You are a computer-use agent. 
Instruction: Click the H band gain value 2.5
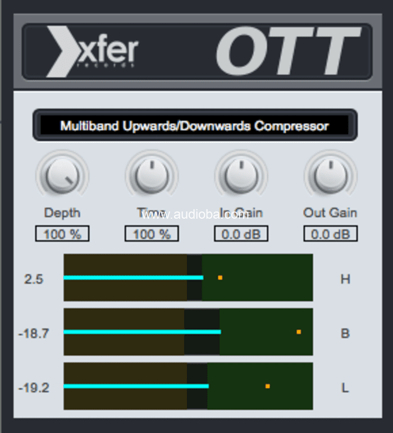(34, 279)
